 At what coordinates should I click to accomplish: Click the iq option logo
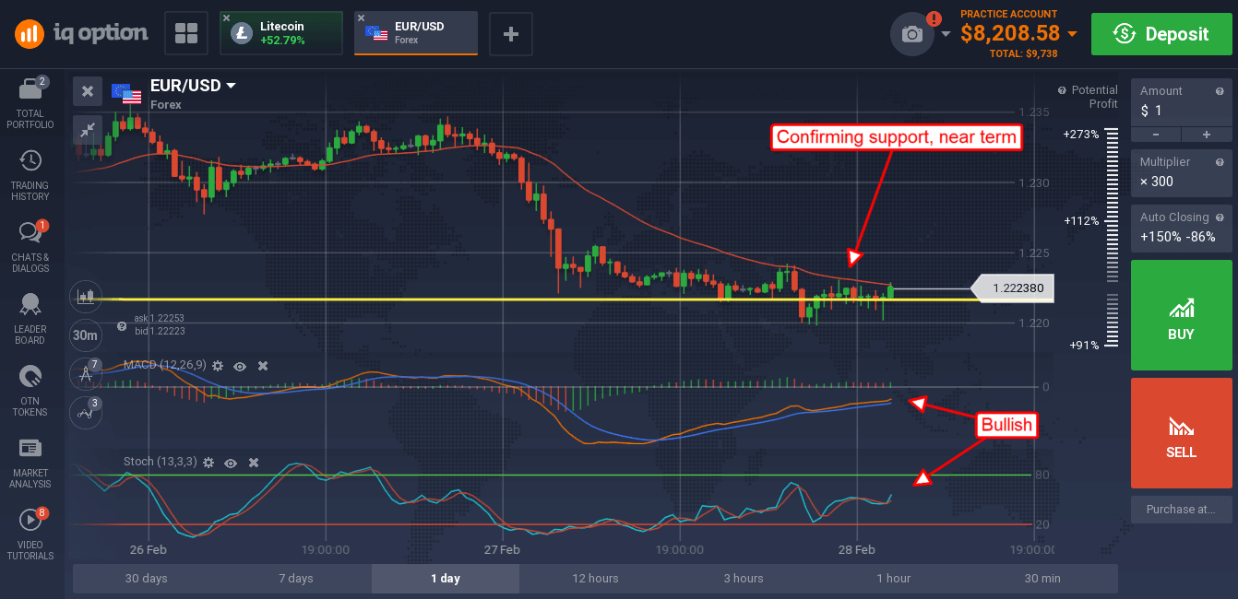point(81,34)
